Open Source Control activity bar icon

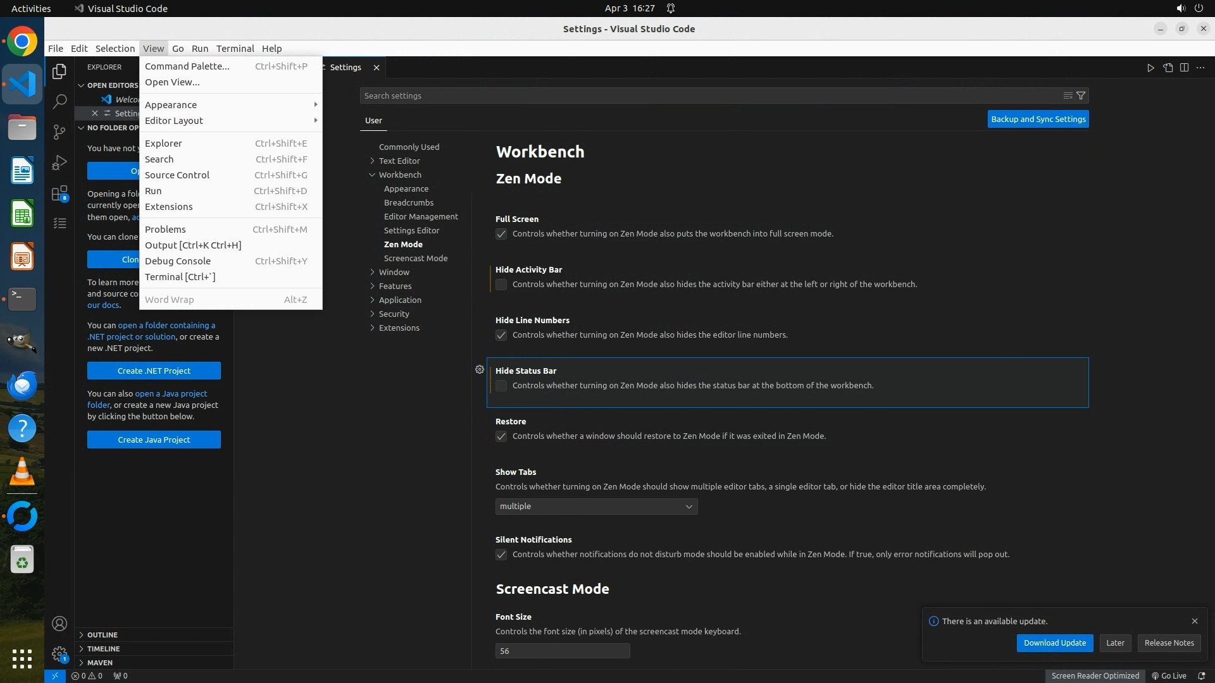(x=59, y=132)
